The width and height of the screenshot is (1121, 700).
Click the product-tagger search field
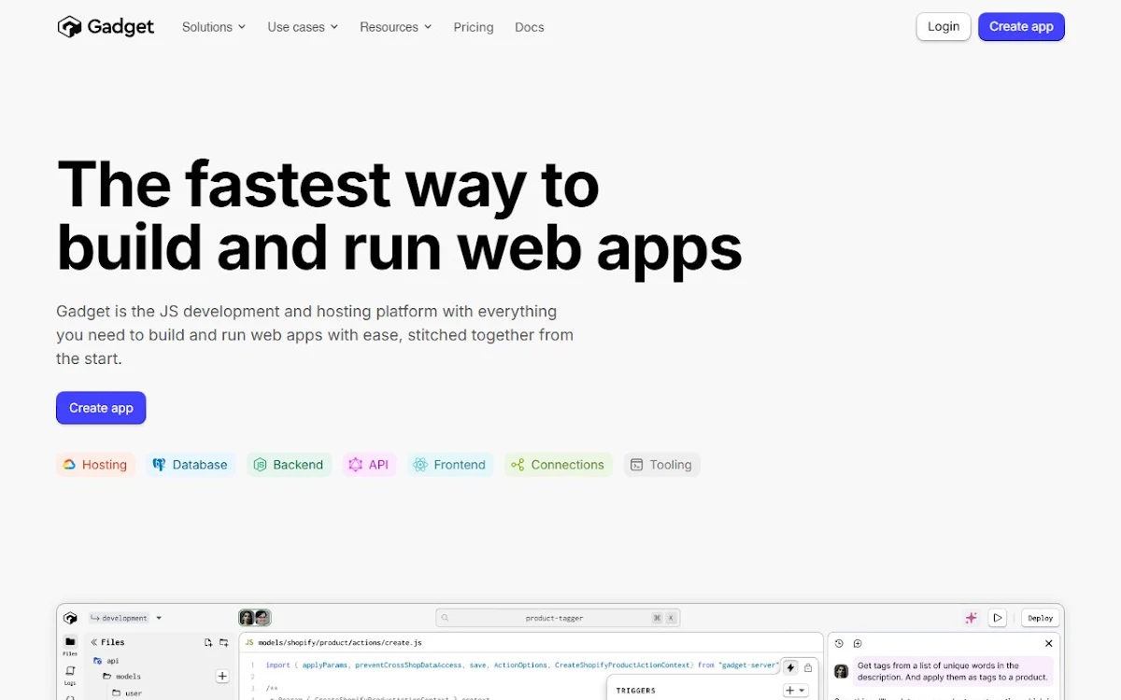pyautogui.click(x=558, y=618)
